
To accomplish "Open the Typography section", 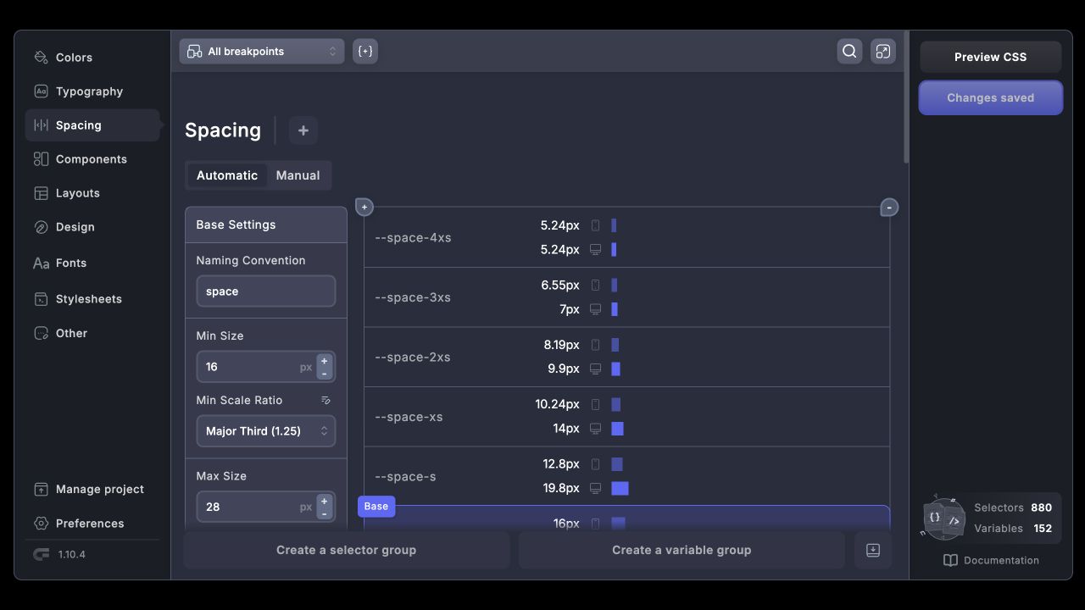I will pyautogui.click(x=92, y=91).
